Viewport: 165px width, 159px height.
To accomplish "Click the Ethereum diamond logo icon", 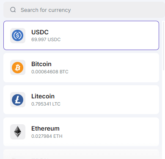I will pos(18,132).
